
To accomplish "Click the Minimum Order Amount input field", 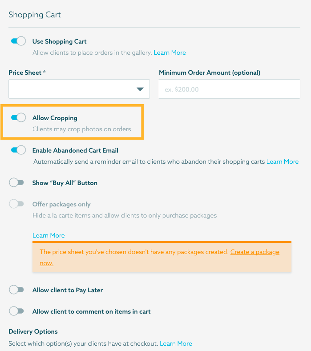I will 229,89.
